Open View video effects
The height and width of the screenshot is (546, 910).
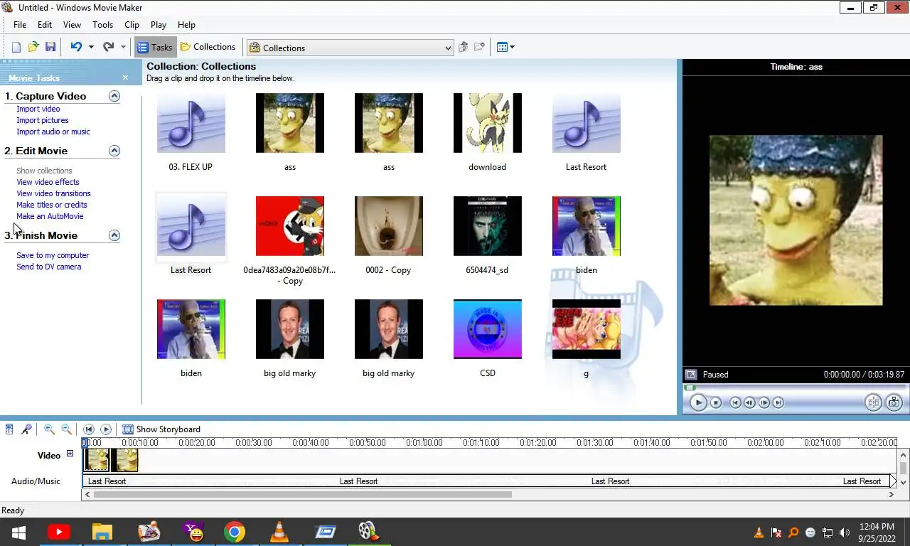pos(48,182)
